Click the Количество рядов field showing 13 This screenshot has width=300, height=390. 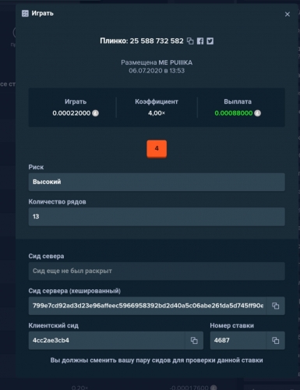157,217
